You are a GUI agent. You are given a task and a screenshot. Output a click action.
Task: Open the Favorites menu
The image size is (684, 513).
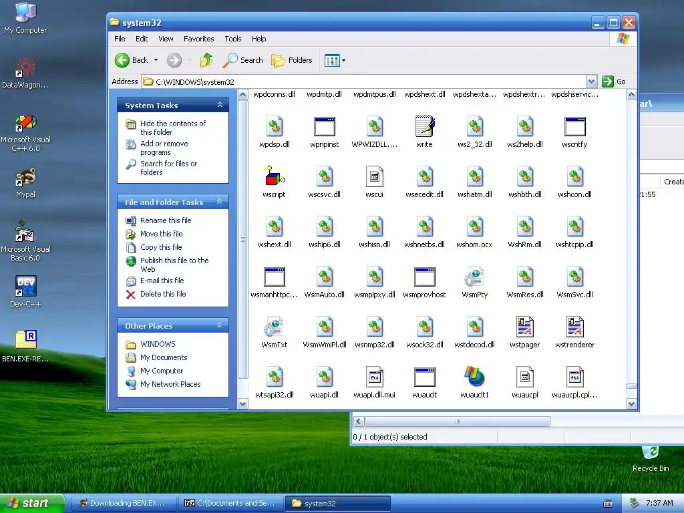199,39
